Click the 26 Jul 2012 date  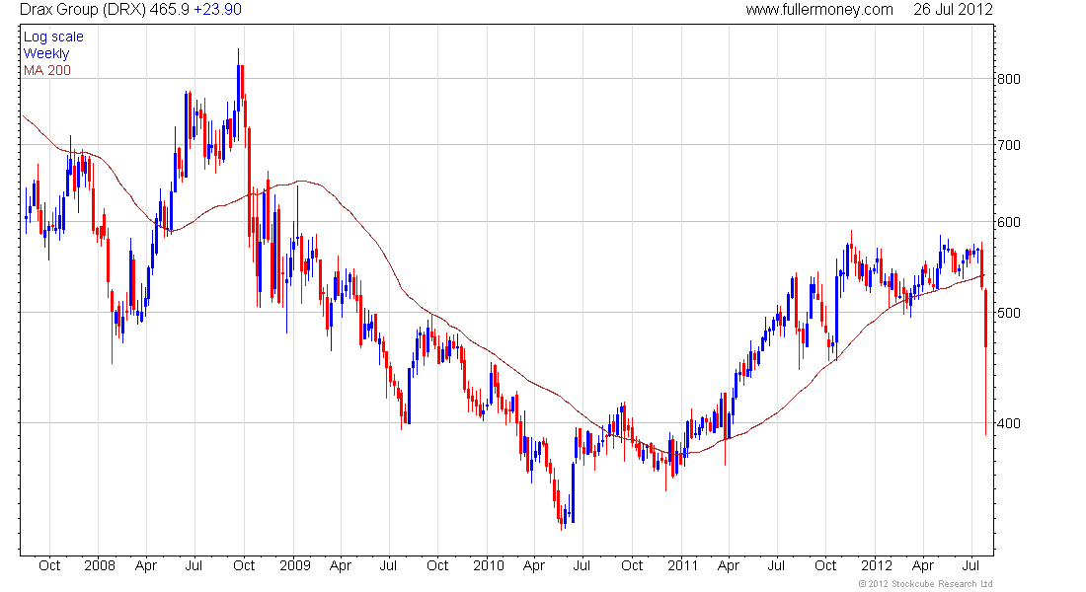pos(953,10)
